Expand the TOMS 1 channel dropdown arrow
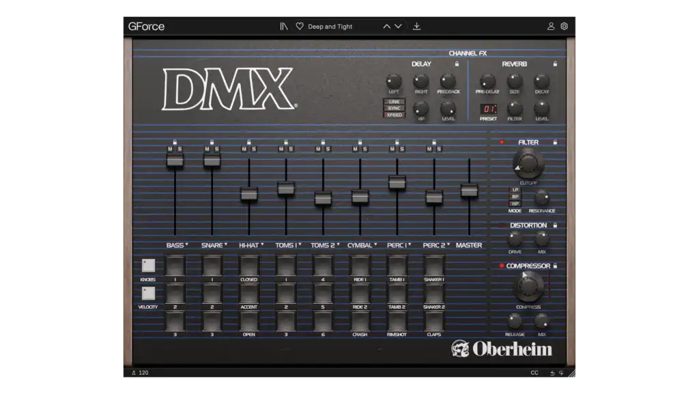The image size is (699, 394). (300, 244)
